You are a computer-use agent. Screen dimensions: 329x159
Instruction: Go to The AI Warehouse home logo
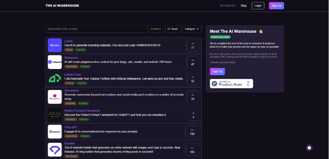click(x=62, y=6)
